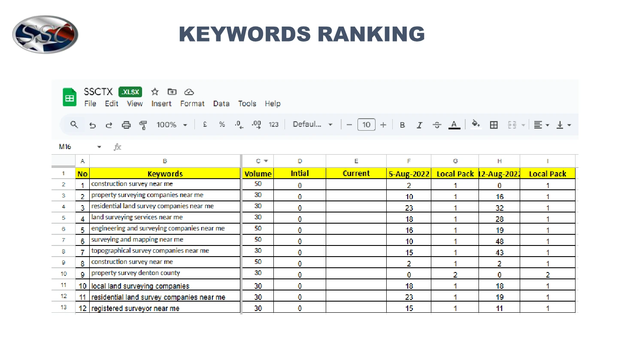Format as percent
Image resolution: width=618 pixels, height=347 pixels.
[x=222, y=125]
